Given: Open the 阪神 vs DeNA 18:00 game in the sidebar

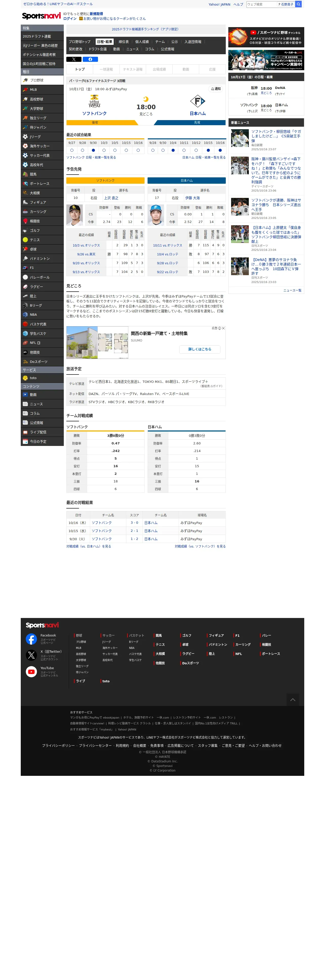Looking at the screenshot, I should pos(266,90).
